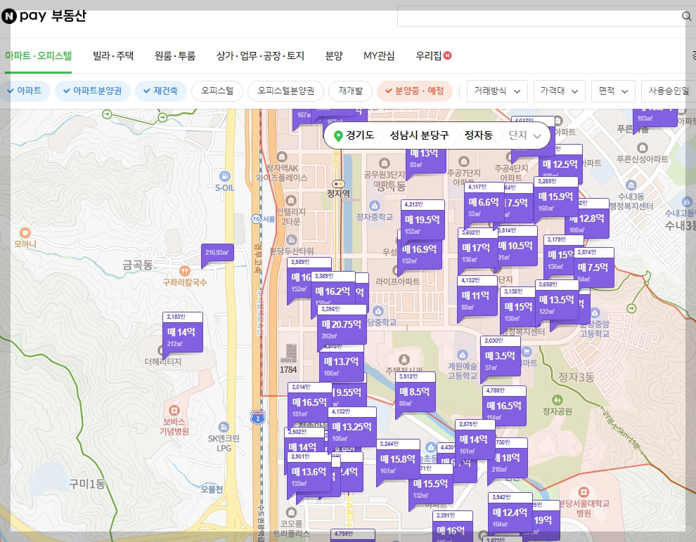Select 정자동 in location breadcrumb
The image size is (696, 542).
click(x=478, y=135)
